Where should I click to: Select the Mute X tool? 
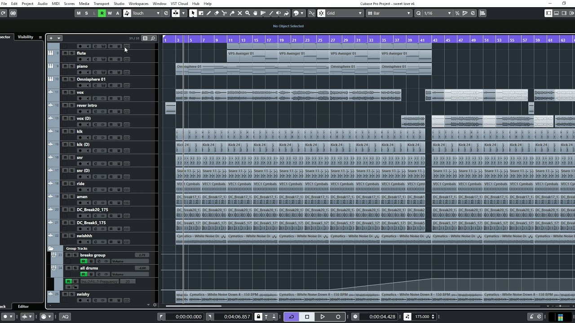239,13
